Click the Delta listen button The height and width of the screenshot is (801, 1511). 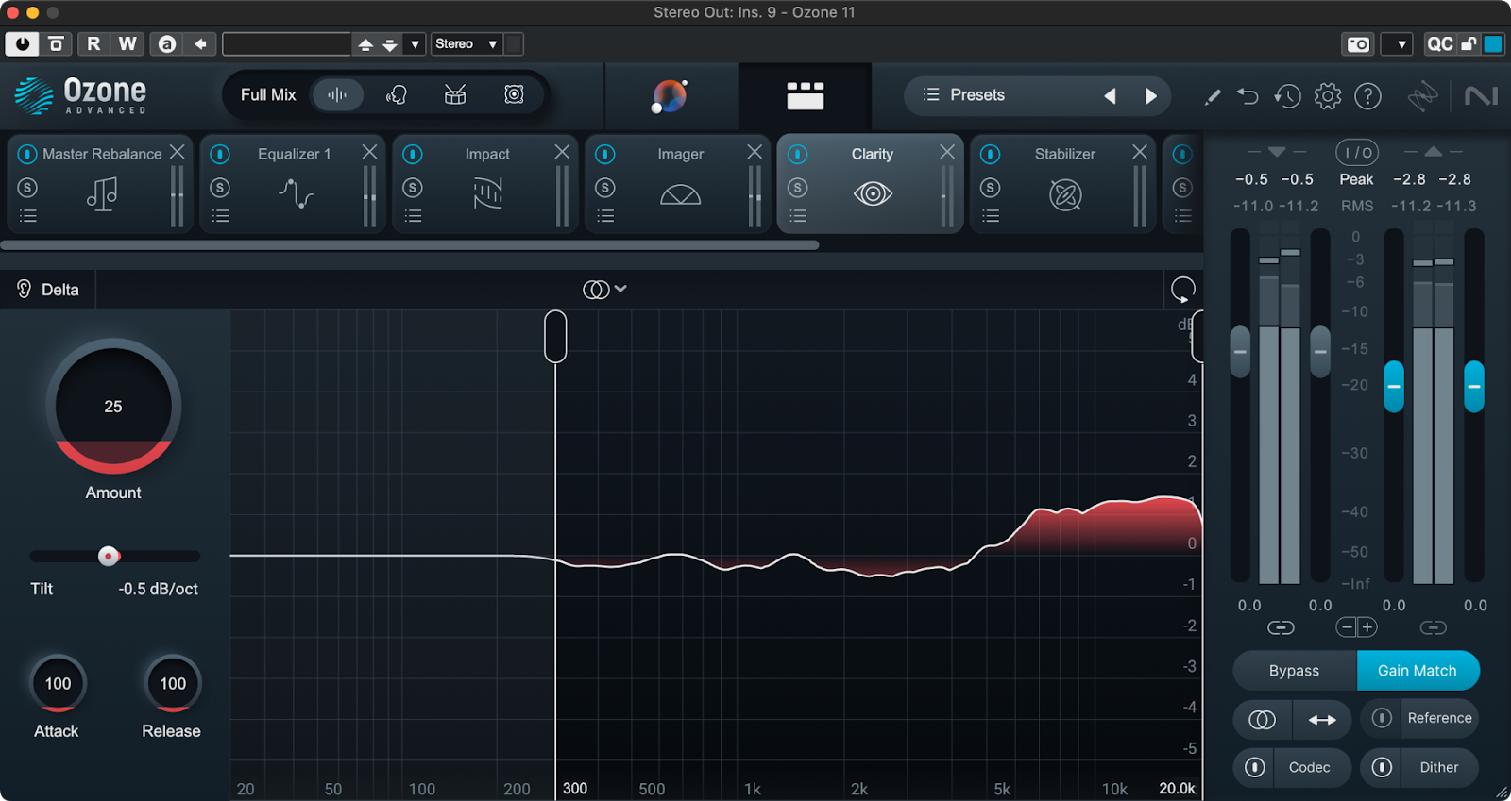coord(47,290)
